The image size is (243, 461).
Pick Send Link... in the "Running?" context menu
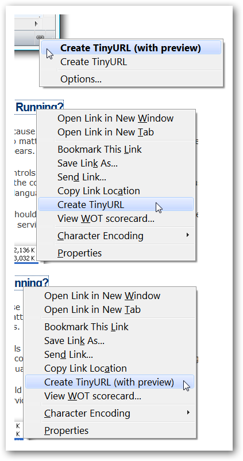tap(82, 177)
